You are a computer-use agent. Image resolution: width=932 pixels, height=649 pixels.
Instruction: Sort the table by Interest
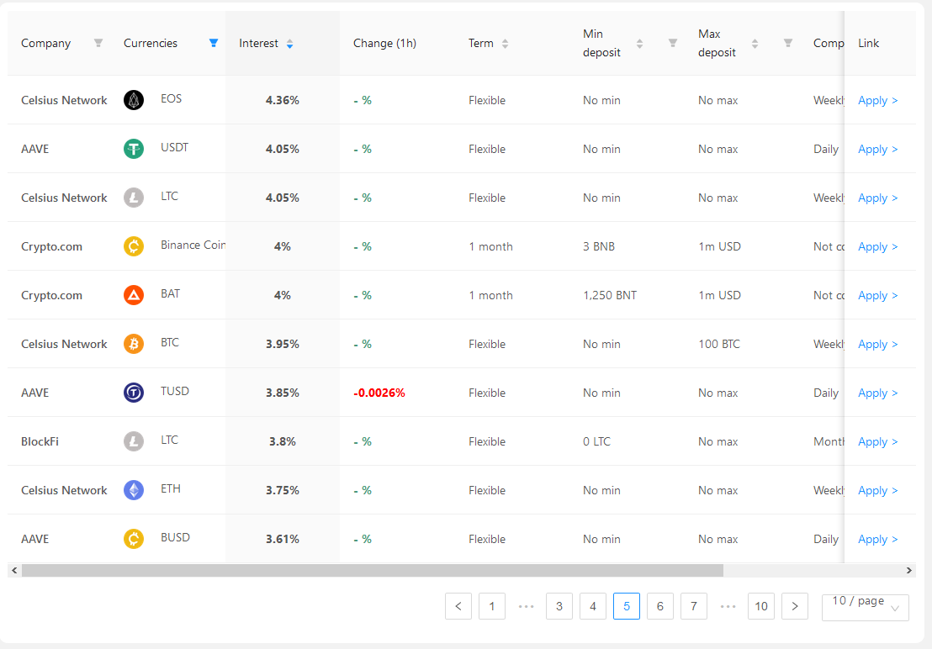289,44
